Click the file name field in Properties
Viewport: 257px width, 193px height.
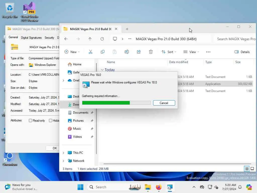[44, 47]
